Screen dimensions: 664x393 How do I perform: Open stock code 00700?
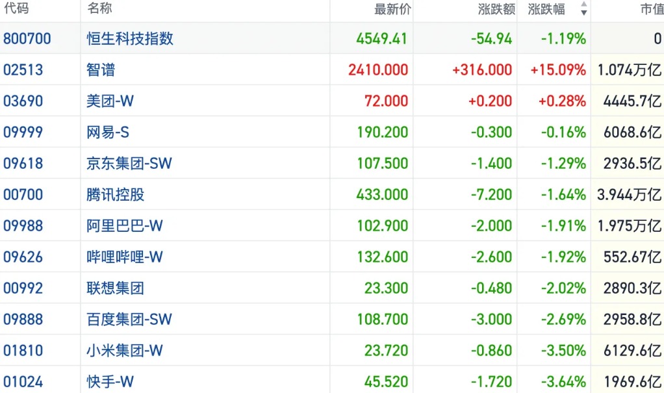pyautogui.click(x=23, y=195)
